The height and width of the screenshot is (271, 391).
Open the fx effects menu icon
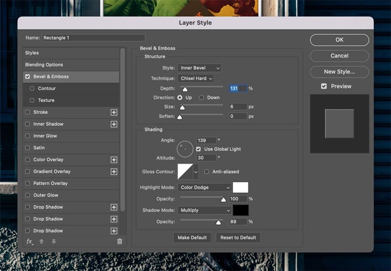click(29, 242)
